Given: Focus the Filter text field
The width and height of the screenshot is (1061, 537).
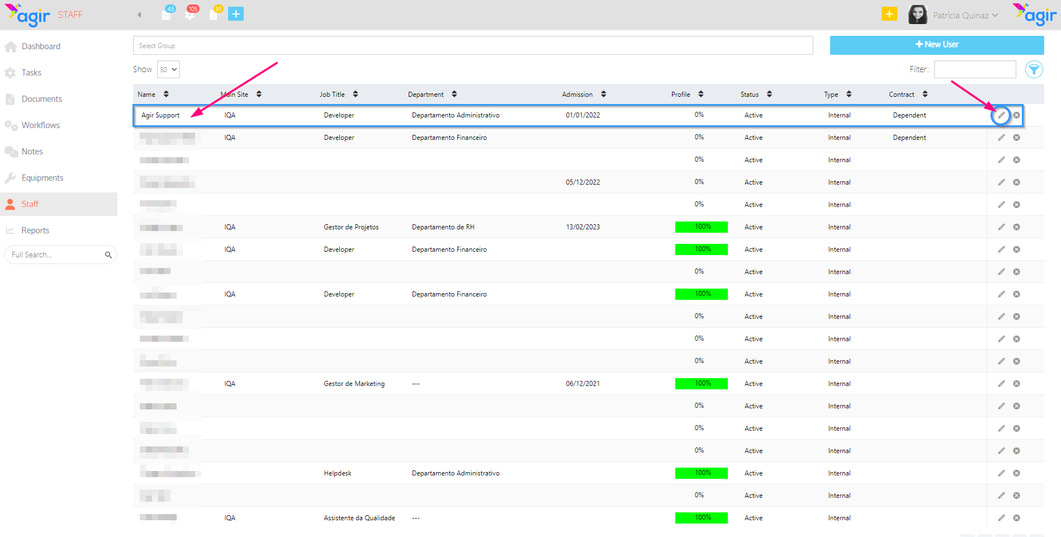Looking at the screenshot, I should (975, 69).
